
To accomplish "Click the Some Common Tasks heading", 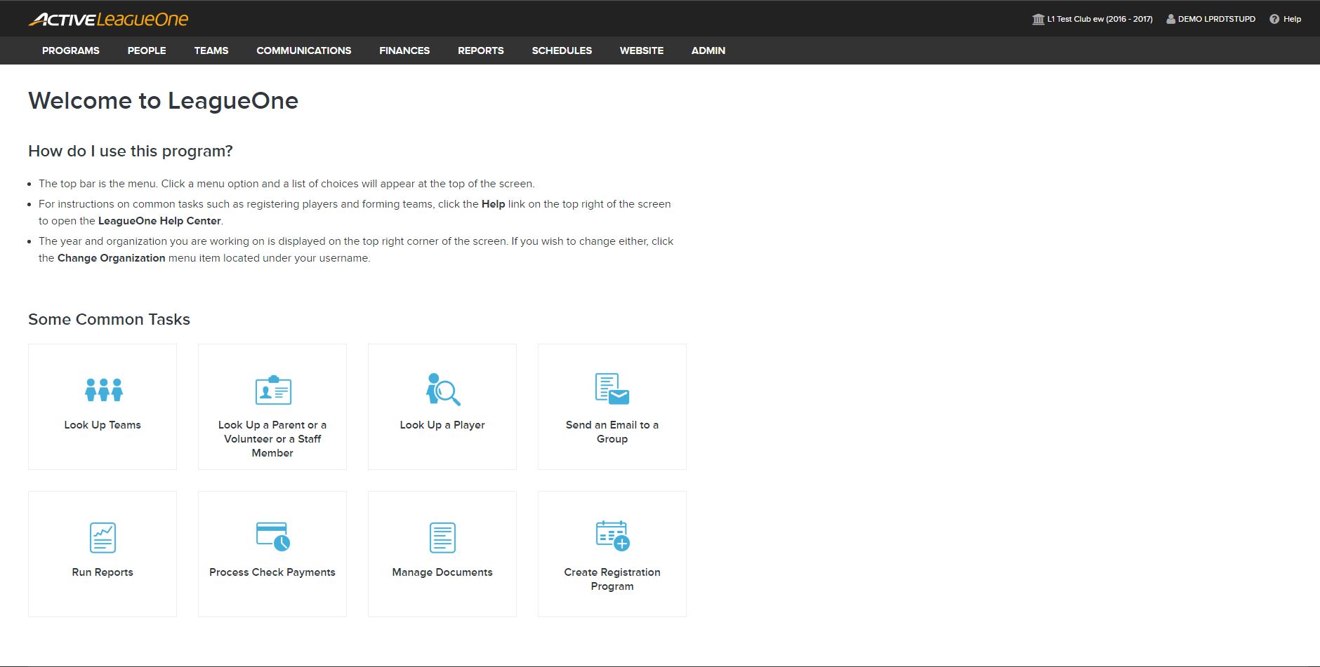I will (x=110, y=319).
